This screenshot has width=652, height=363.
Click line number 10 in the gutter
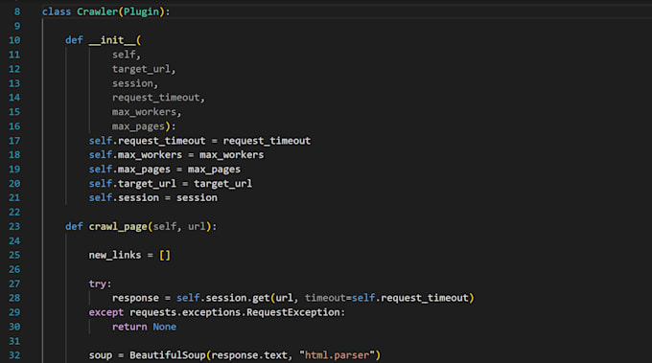click(14, 40)
